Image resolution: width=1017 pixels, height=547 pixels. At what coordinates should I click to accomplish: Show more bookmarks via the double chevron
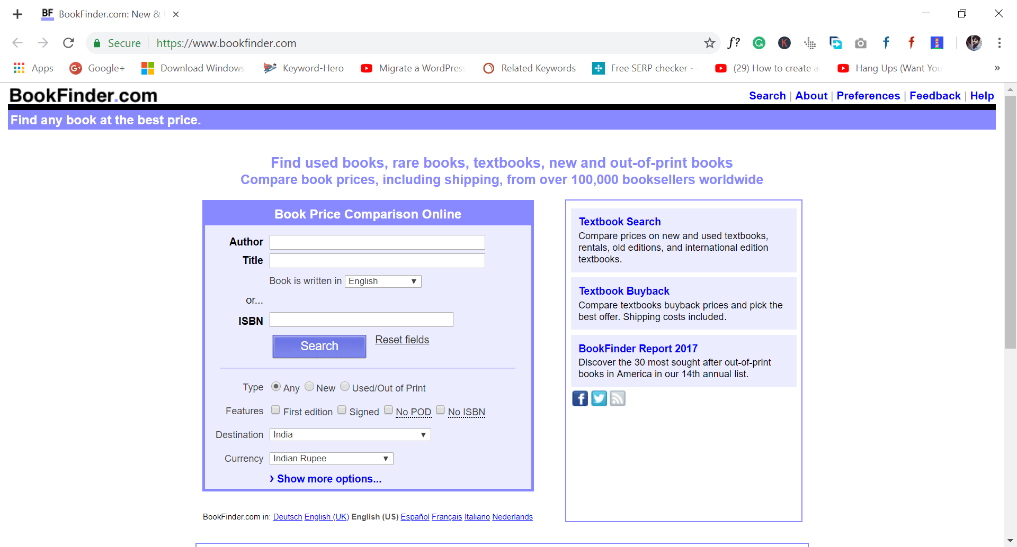click(997, 68)
